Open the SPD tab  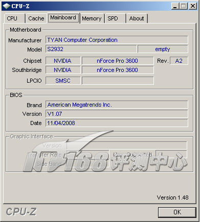tap(115, 18)
